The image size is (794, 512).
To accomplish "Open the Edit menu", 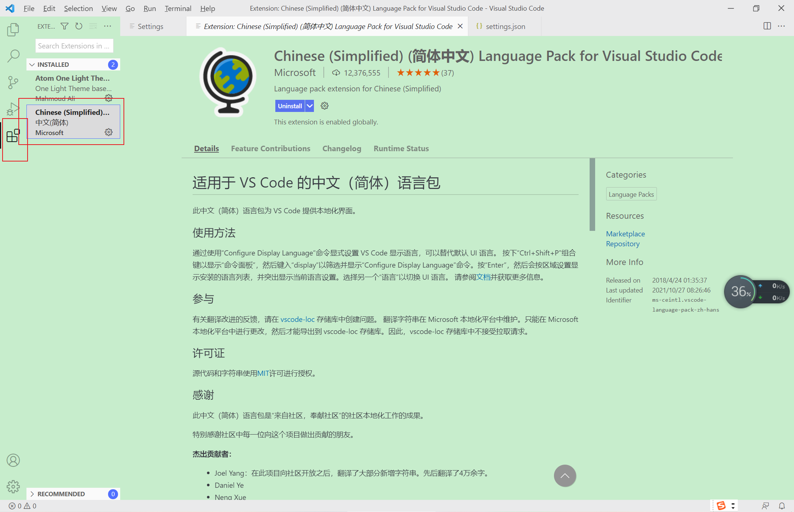I will point(49,8).
